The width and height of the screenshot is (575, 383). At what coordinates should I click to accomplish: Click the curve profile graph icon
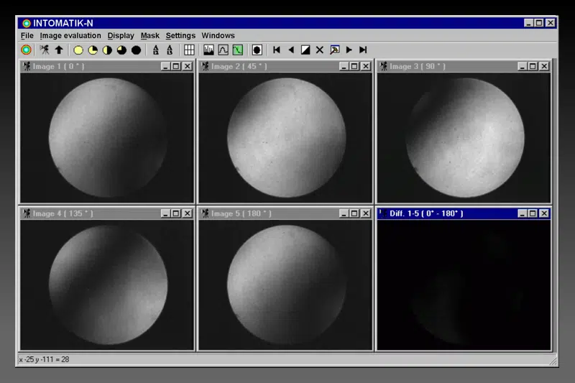pos(223,50)
